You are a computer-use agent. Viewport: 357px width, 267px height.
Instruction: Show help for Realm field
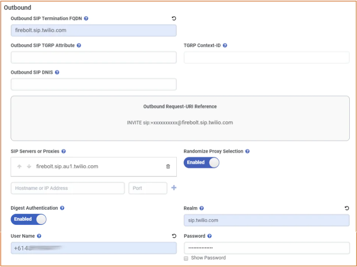(202, 208)
